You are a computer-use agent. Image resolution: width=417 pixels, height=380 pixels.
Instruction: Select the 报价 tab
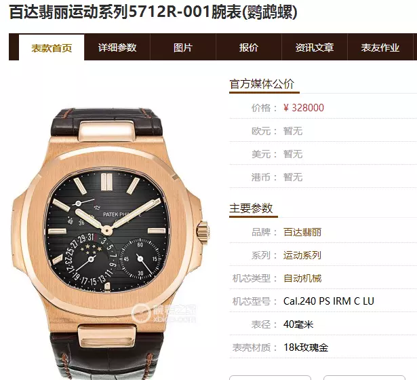point(249,47)
